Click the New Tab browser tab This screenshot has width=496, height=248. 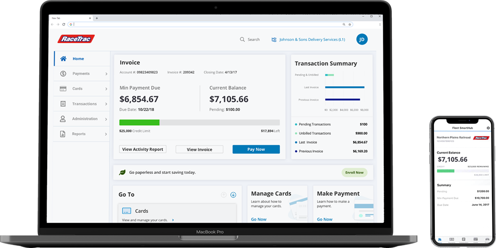pyautogui.click(x=71, y=18)
